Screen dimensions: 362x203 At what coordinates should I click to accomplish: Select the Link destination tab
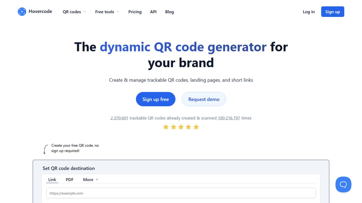pyautogui.click(x=52, y=180)
